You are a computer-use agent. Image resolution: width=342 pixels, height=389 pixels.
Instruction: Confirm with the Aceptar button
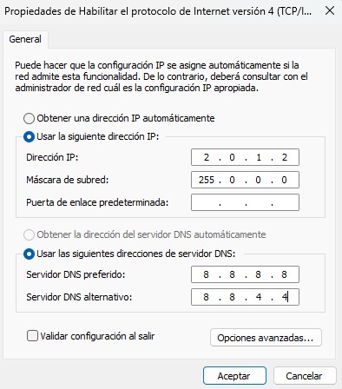234,376
